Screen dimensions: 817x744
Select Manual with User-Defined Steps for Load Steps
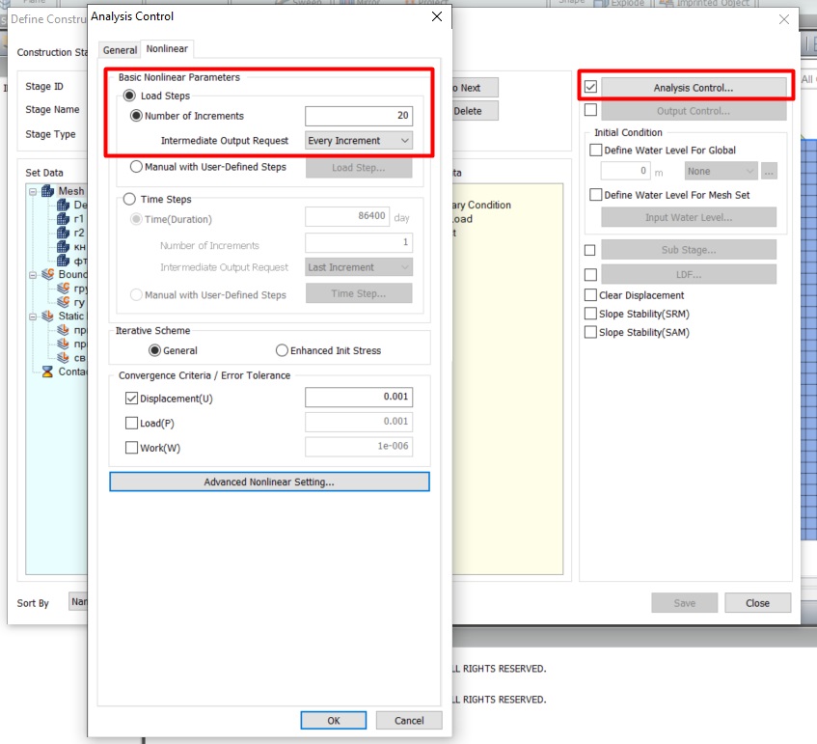click(136, 167)
